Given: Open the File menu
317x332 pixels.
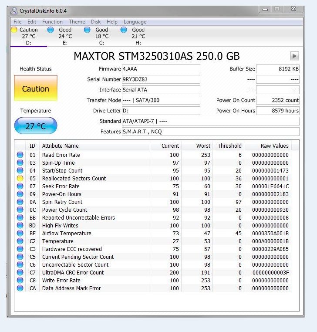Looking at the screenshot, I should point(17,22).
